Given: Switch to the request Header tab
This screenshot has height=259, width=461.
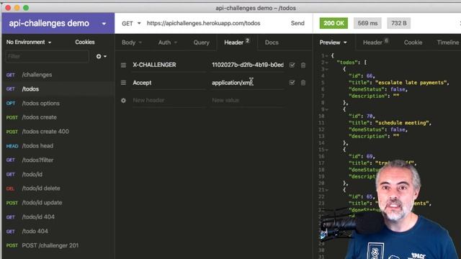Looking at the screenshot, I should tap(237, 42).
